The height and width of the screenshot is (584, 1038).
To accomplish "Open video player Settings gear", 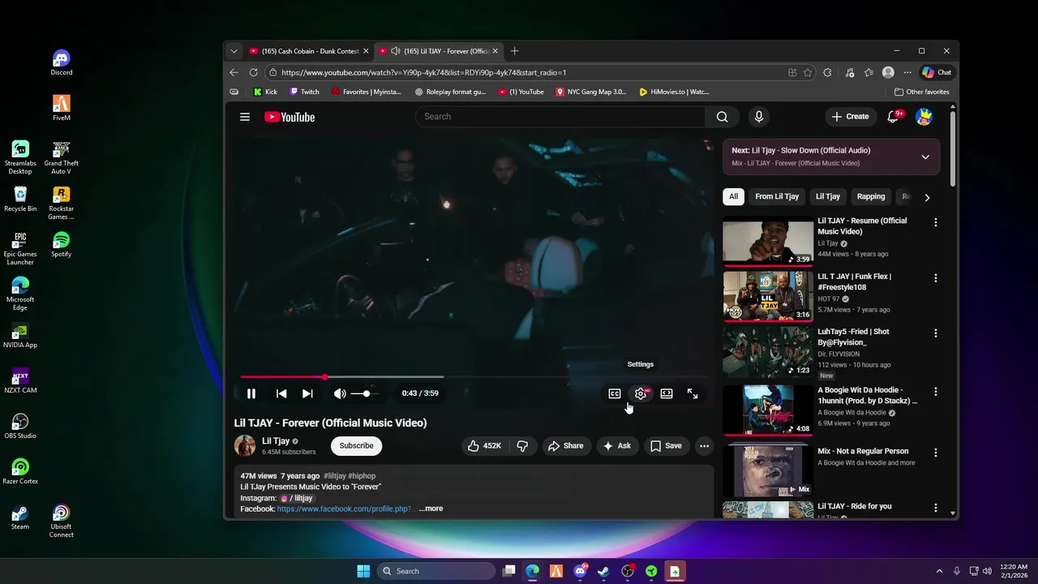I will click(641, 393).
